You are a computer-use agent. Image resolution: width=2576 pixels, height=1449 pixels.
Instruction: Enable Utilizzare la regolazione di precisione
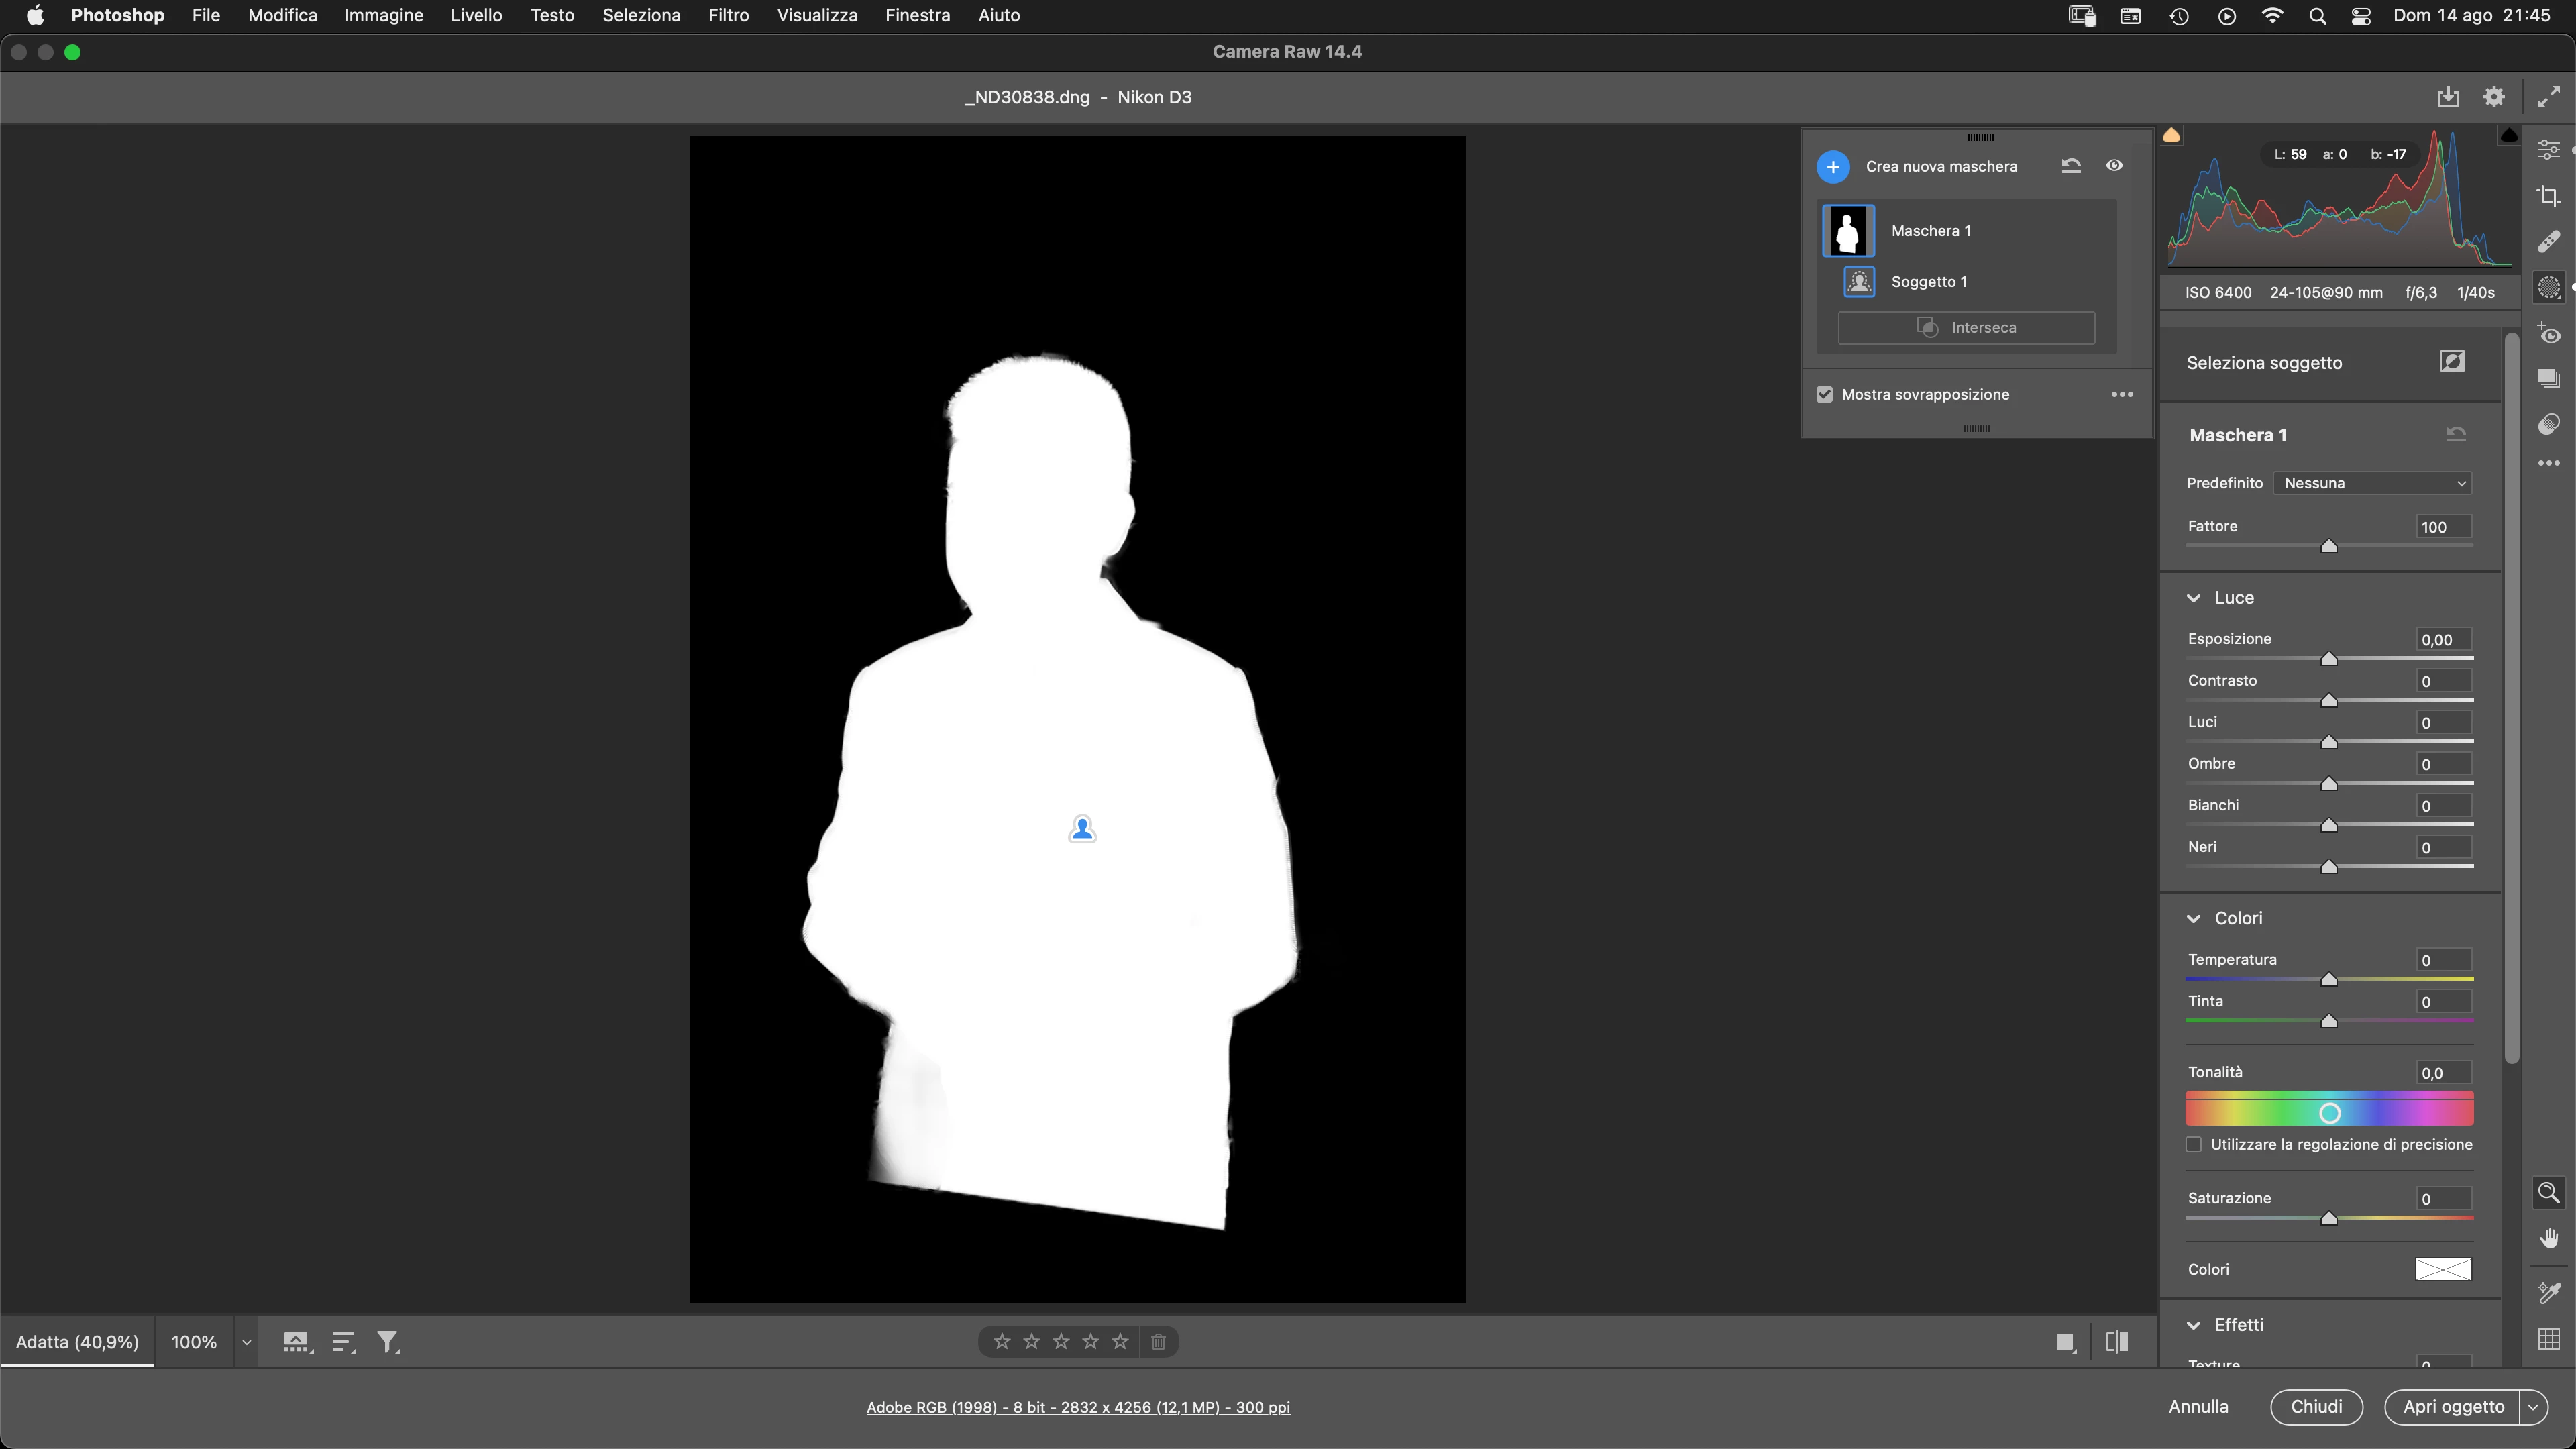[x=2193, y=1144]
